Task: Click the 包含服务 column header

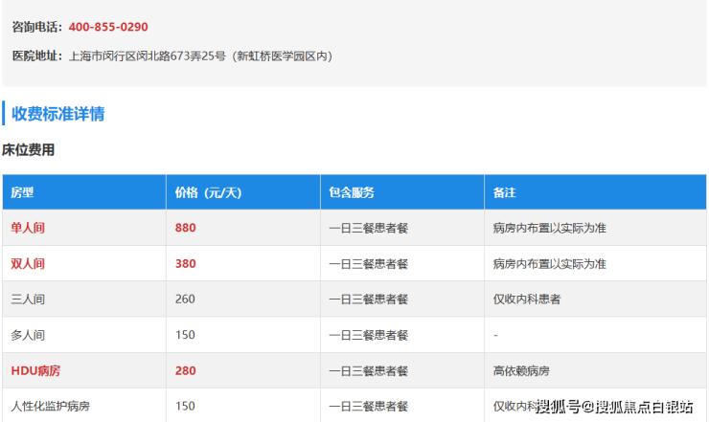Action: [x=351, y=192]
